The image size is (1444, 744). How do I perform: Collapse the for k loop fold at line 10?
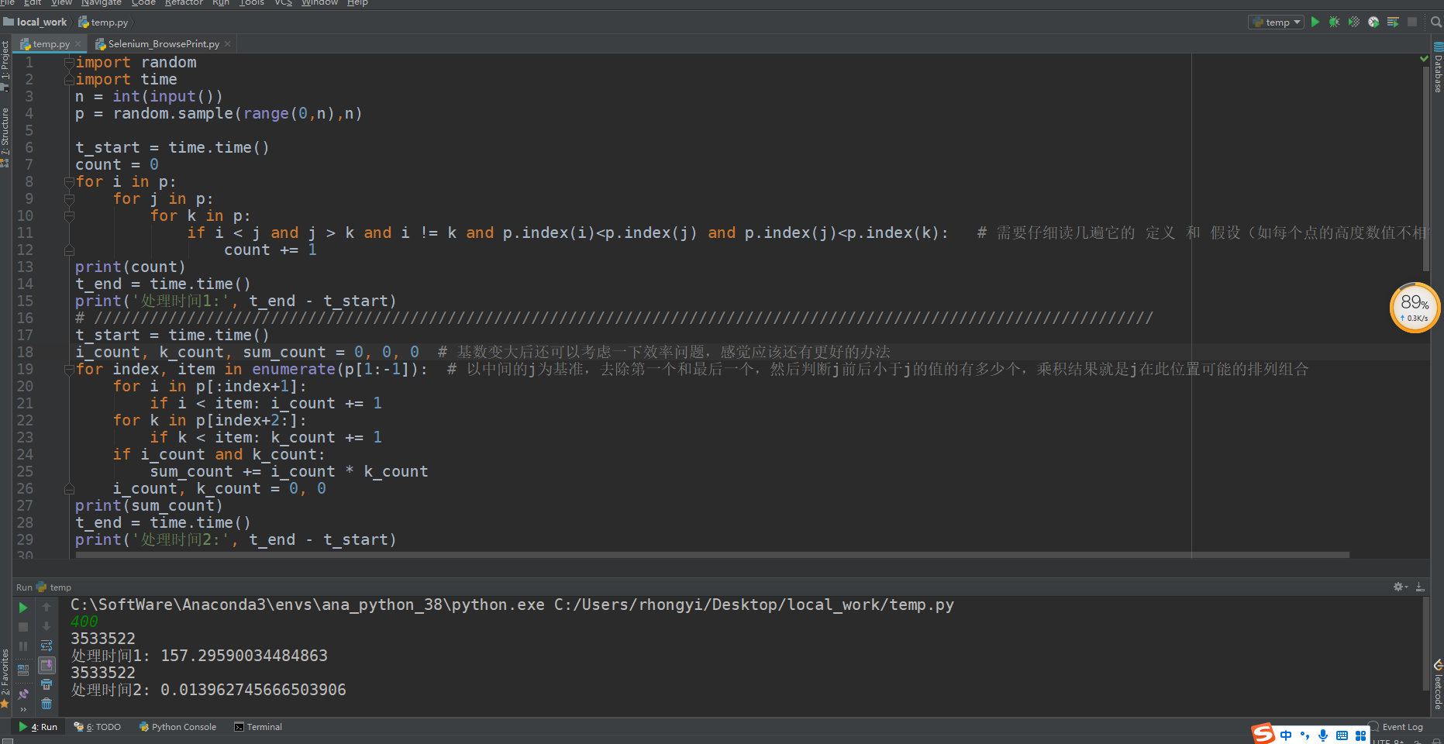click(x=69, y=215)
